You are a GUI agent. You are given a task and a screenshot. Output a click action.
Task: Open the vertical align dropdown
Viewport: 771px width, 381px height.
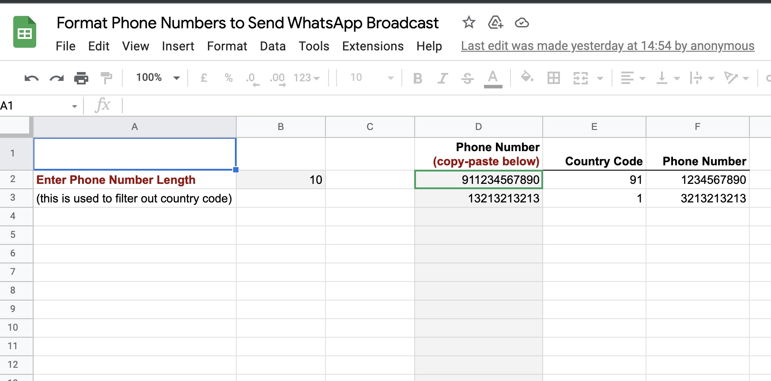668,78
